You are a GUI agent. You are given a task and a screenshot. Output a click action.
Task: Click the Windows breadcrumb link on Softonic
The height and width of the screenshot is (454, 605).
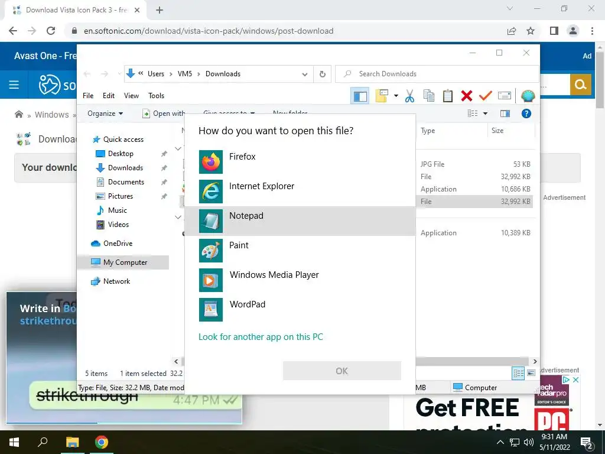tap(52, 115)
